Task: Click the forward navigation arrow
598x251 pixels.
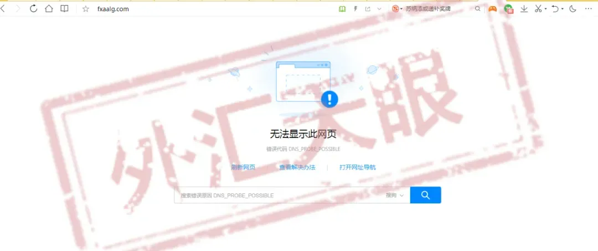Action: click(x=18, y=9)
